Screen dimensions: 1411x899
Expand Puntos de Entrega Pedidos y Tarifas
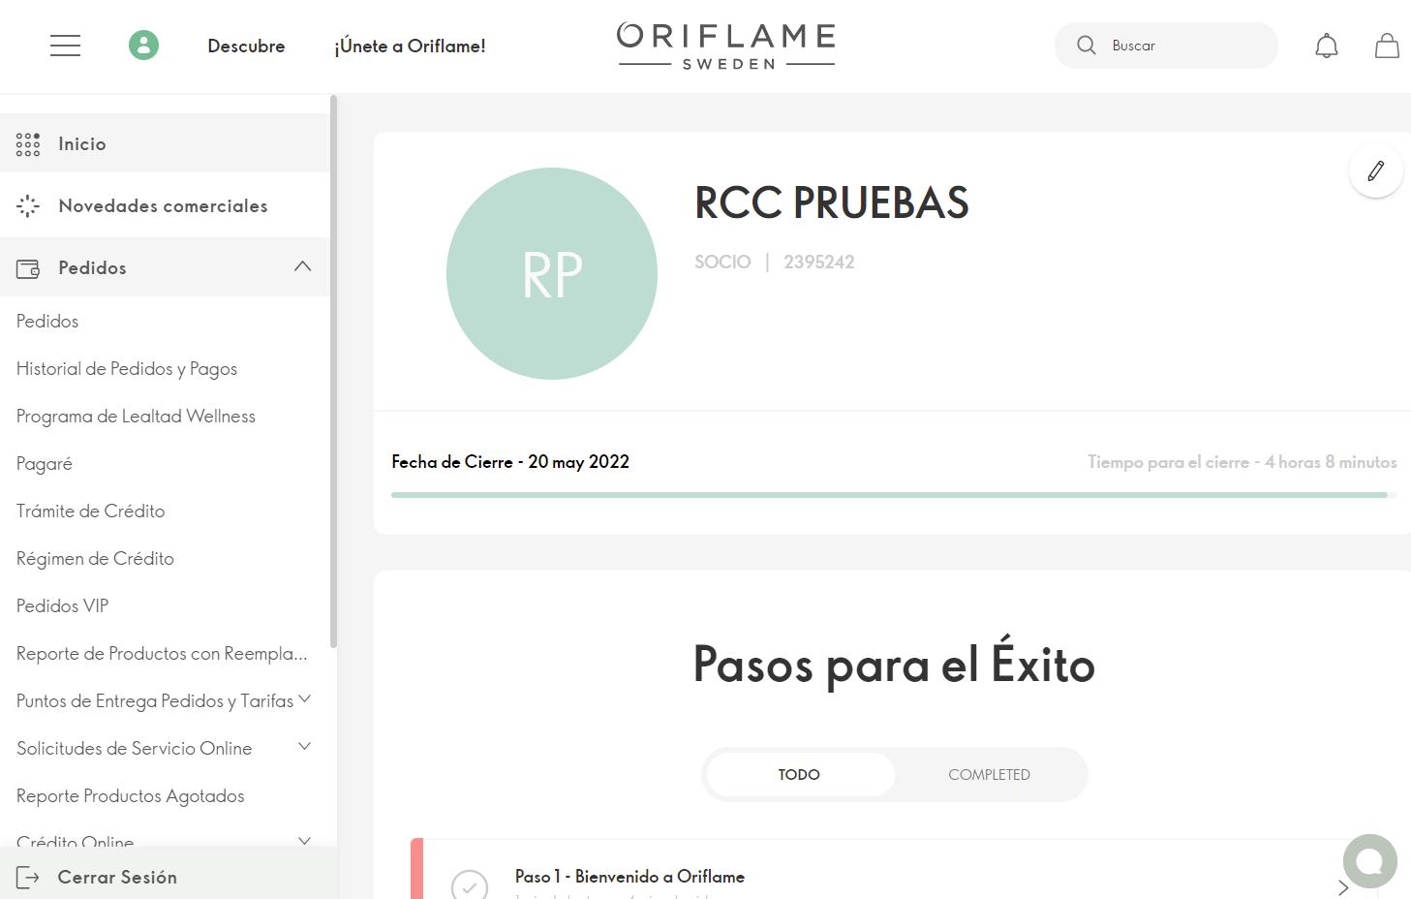pyautogui.click(x=305, y=699)
